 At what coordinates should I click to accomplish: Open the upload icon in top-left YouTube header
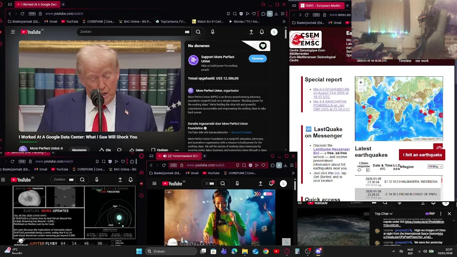[x=251, y=32]
